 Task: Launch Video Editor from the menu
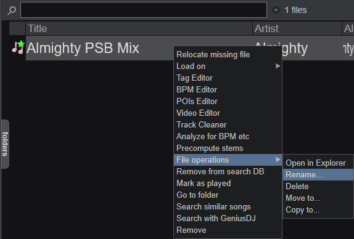point(228,113)
